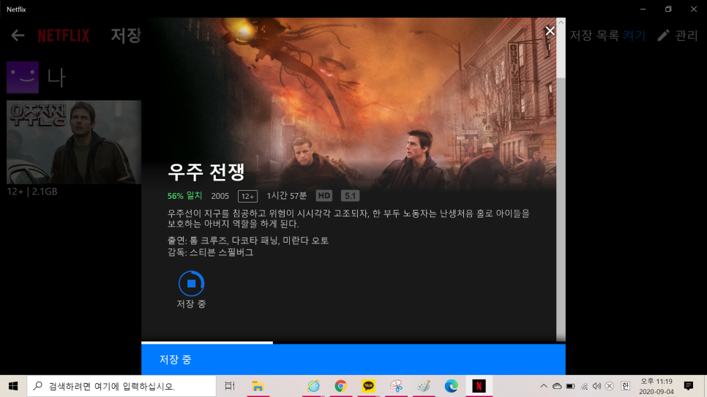The height and width of the screenshot is (397, 707).
Task: Click the 12+ | 2.1GB size label
Action: click(32, 192)
